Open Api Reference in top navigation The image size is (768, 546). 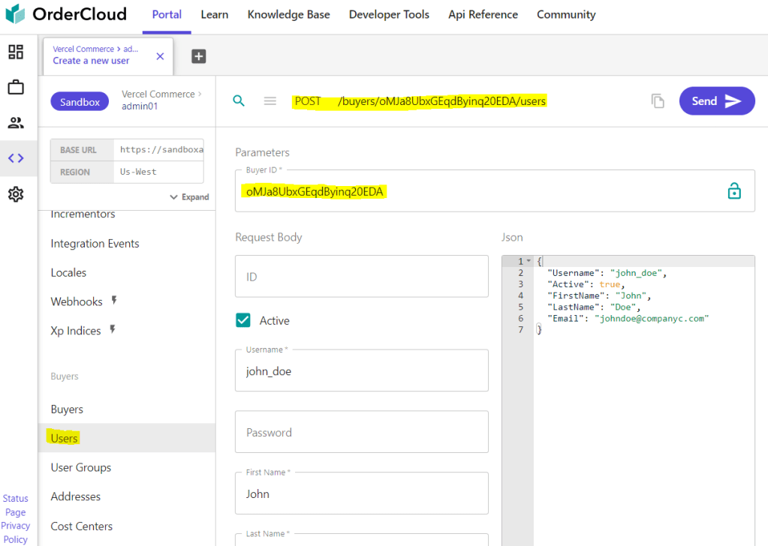(483, 15)
